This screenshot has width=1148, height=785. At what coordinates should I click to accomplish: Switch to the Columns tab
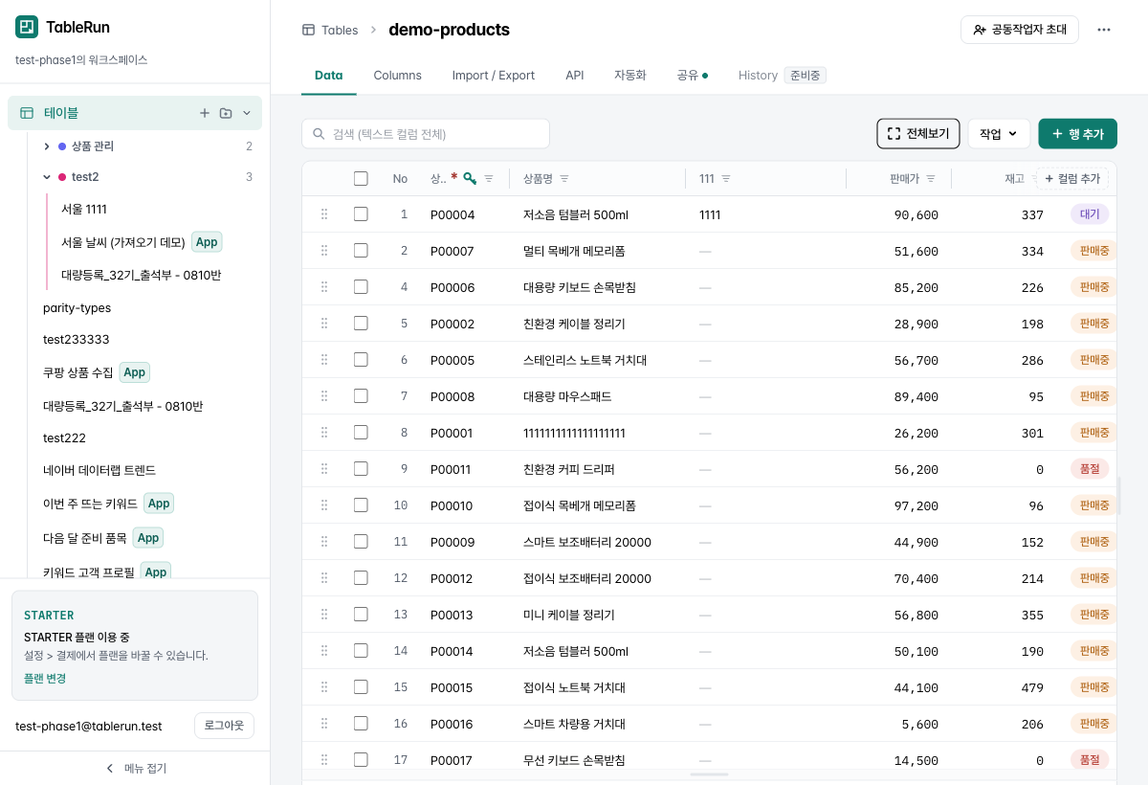(x=397, y=75)
